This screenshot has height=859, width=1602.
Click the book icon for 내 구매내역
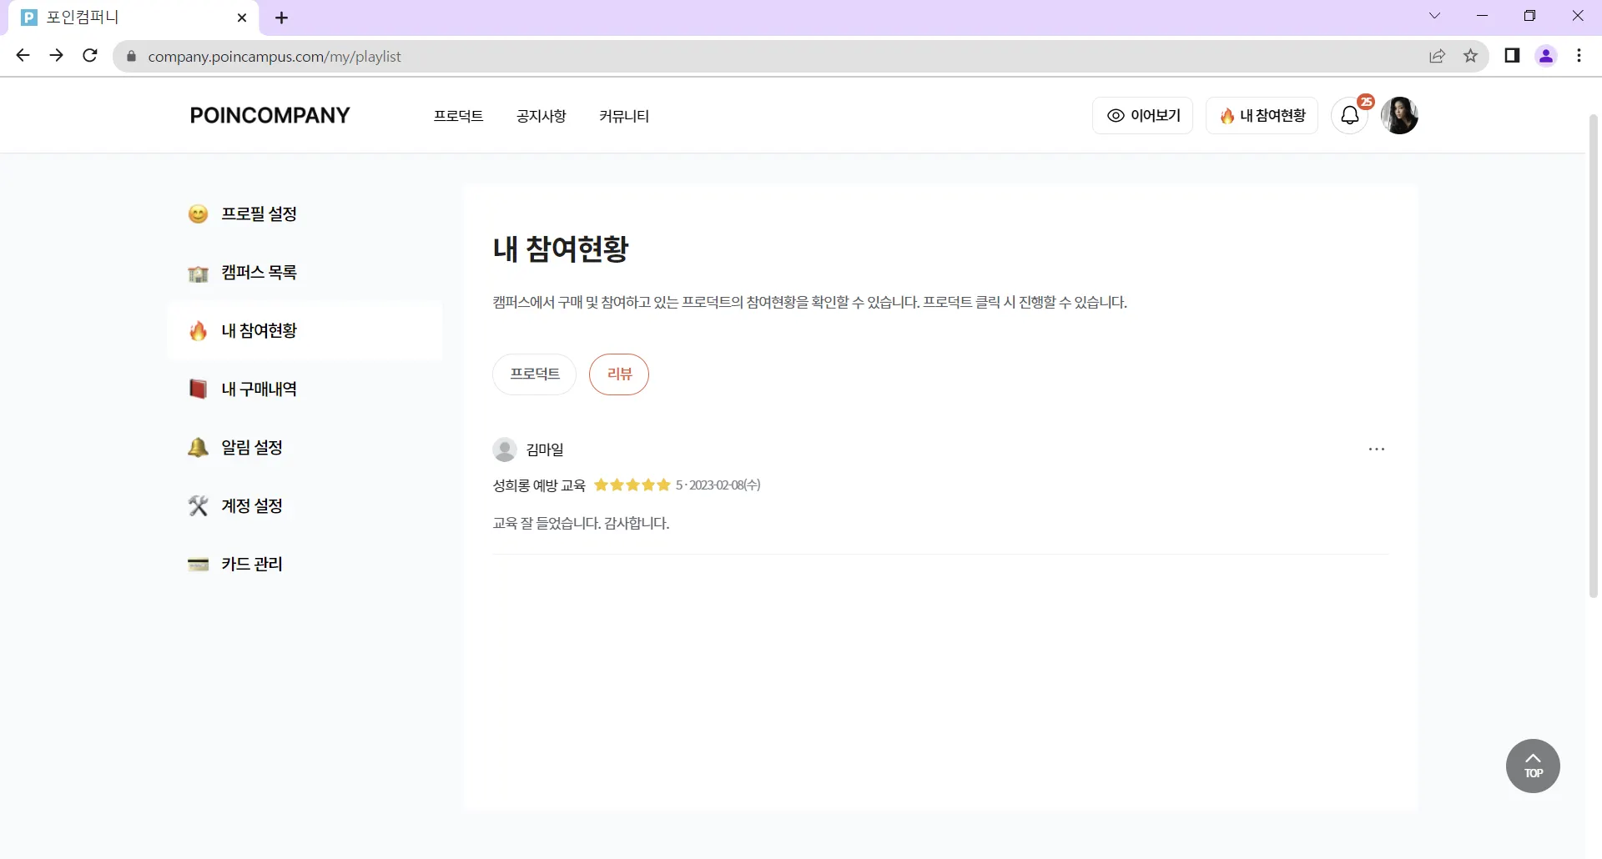(x=198, y=389)
